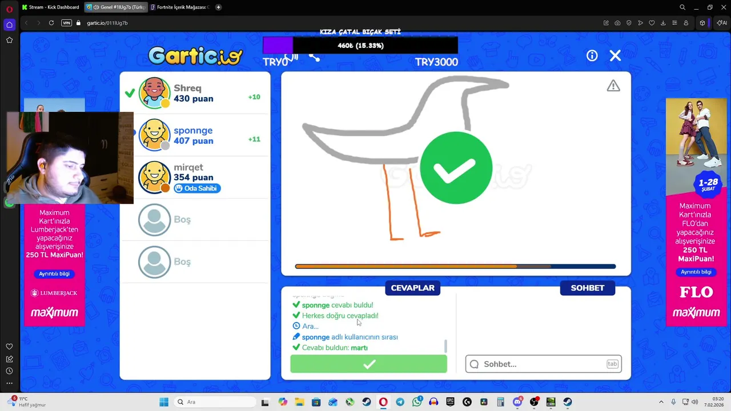Open browser downloads icon
Screen dimensions: 731x411
click(663, 23)
